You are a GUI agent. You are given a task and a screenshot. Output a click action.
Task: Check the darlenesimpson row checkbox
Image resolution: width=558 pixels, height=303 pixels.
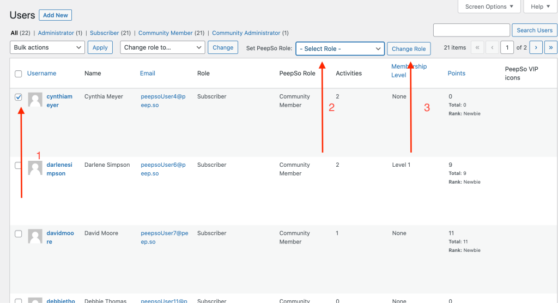coord(18,165)
